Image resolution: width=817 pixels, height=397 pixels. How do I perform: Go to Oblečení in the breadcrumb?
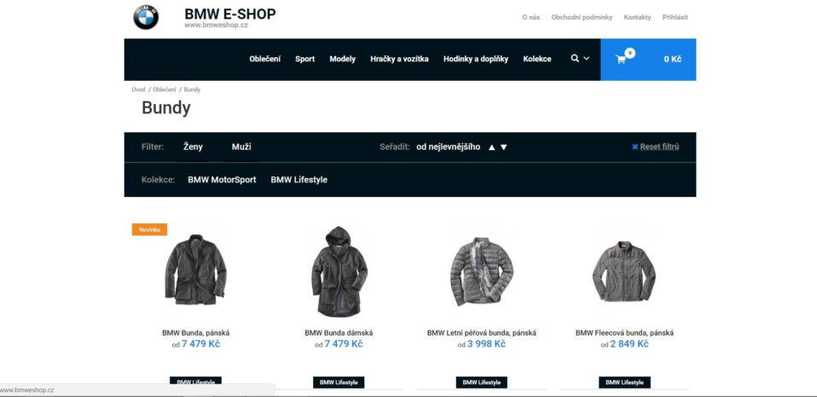coord(164,89)
